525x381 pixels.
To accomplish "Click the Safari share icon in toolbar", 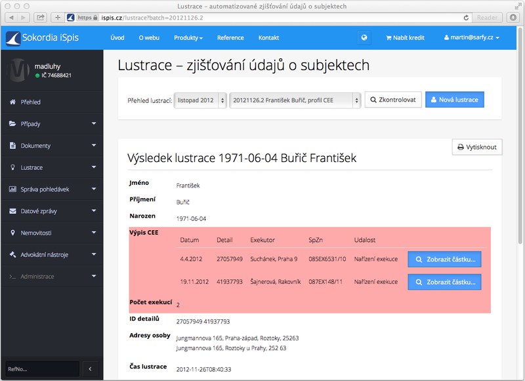I will (41, 17).
